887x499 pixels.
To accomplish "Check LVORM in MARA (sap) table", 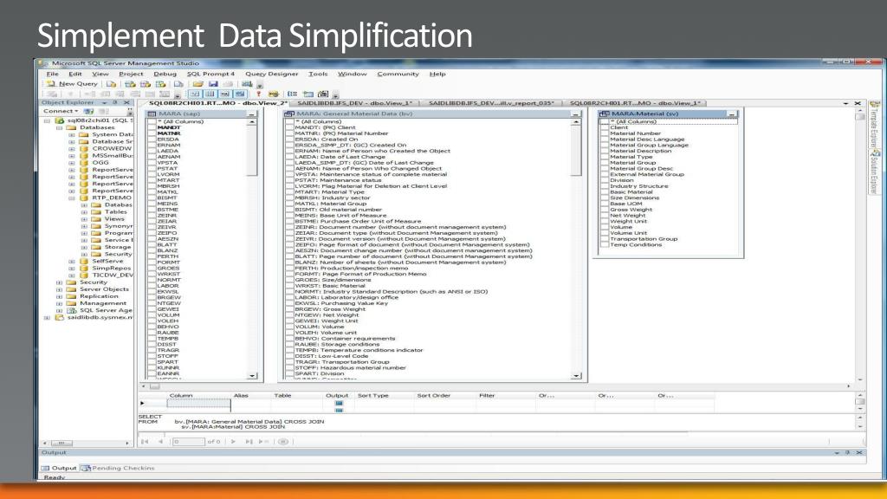I will [152, 174].
